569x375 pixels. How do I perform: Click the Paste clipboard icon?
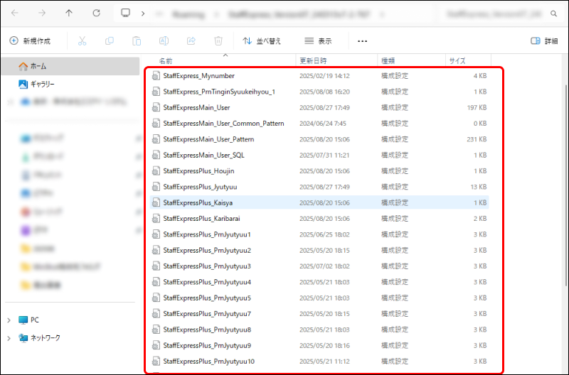[x=137, y=41]
